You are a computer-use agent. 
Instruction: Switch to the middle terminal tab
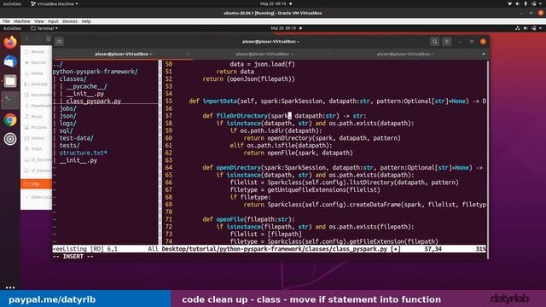(x=264, y=54)
